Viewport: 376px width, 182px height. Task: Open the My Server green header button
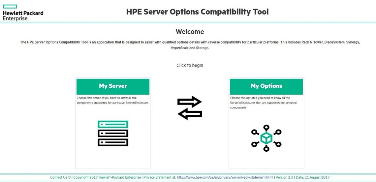(113, 87)
